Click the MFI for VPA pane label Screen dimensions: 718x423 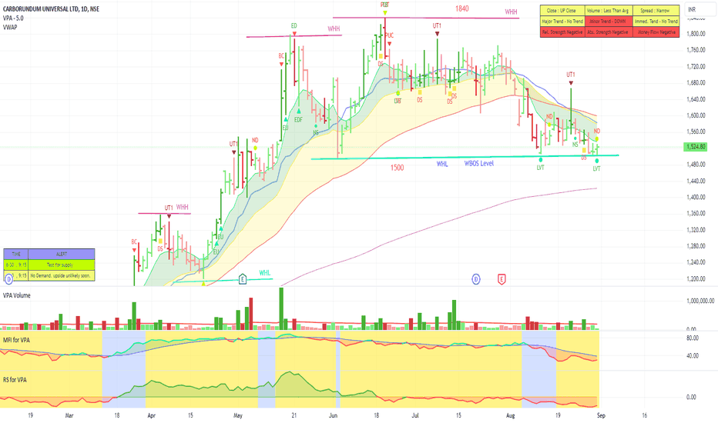coord(17,340)
